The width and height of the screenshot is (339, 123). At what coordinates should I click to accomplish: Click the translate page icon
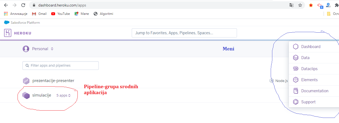click(x=291, y=5)
